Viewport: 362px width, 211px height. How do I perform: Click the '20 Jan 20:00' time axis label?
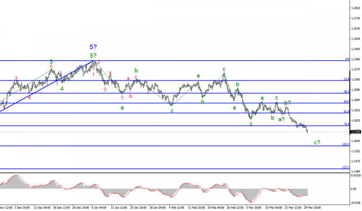(138, 207)
